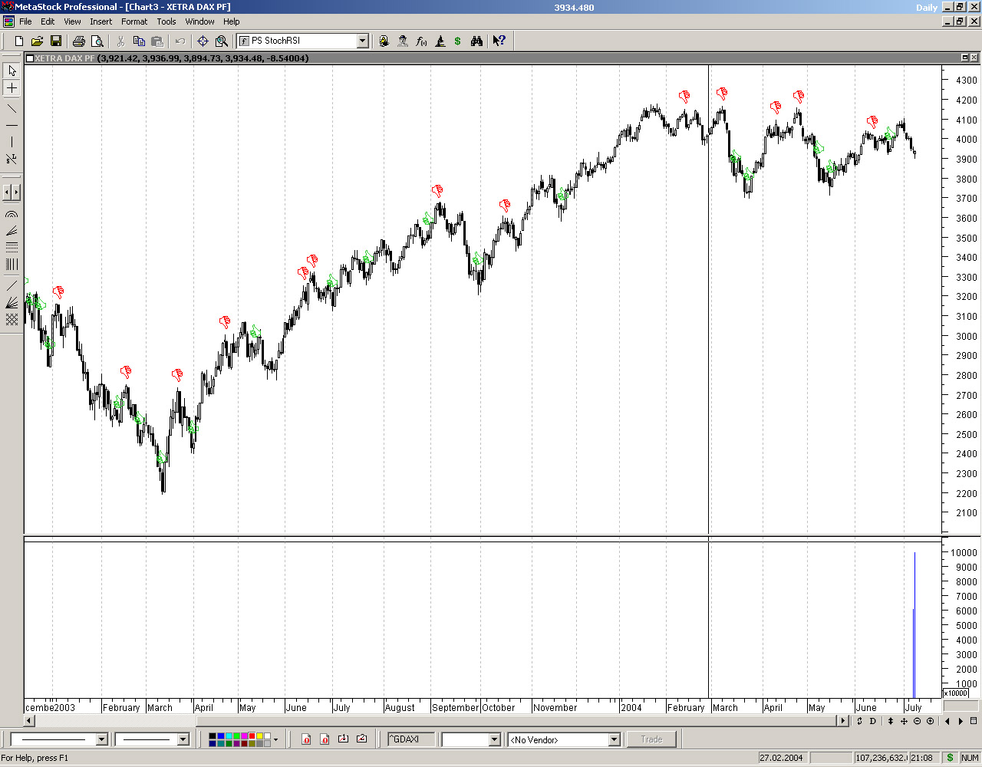Print the current chart
This screenshot has width=982, height=767.
[78, 41]
